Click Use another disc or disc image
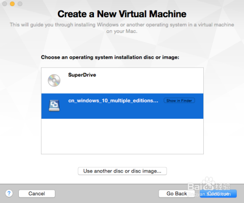 [123, 171]
